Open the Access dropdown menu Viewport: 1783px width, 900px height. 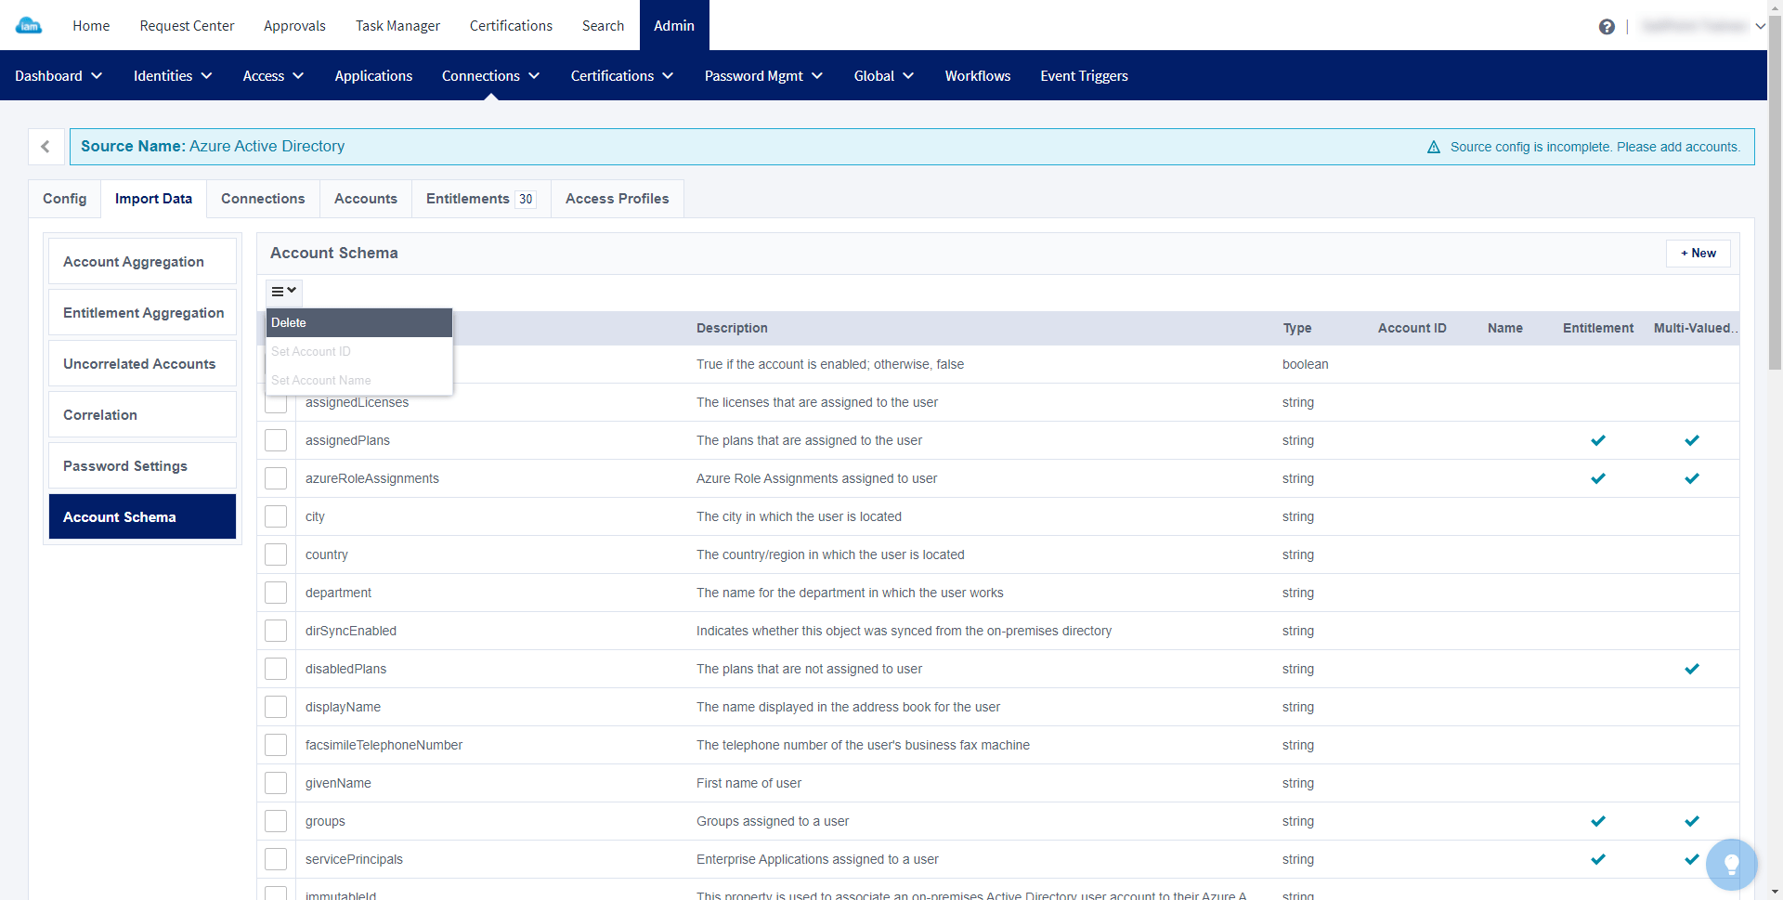pos(273,76)
